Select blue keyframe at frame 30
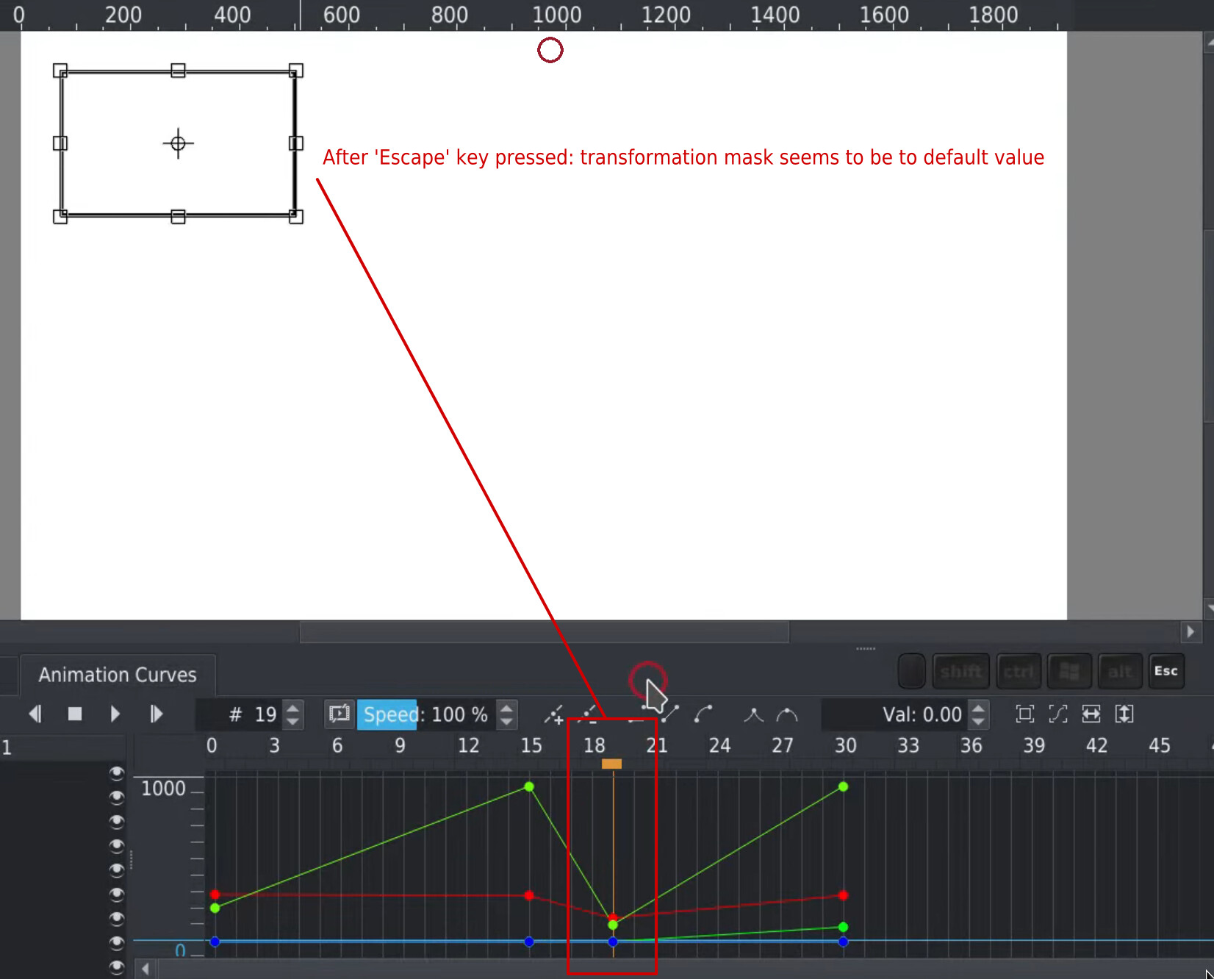1214x979 pixels. tap(843, 942)
